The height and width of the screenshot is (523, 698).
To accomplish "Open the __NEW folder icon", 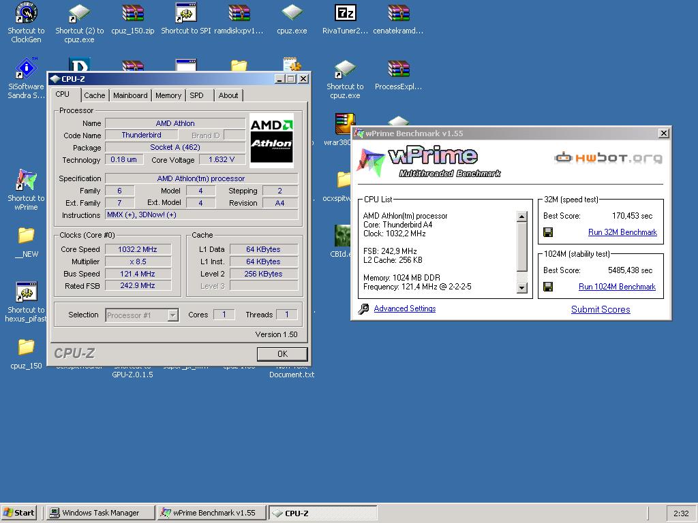I will (x=26, y=236).
